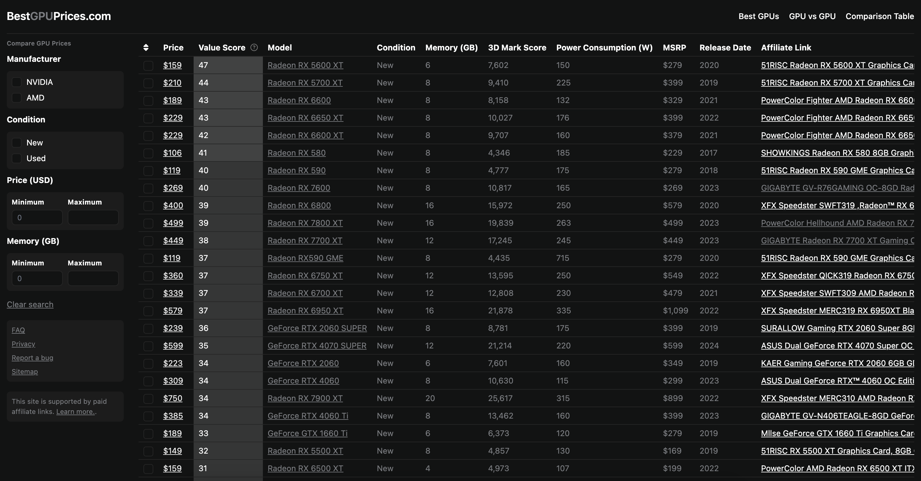This screenshot has height=481, width=921.
Task: Open the GIGABYTE GV-R76GAMING affiliate link
Action: click(x=837, y=188)
